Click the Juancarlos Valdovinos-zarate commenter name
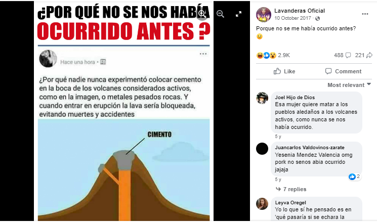This screenshot has width=377, height=222. point(310,148)
